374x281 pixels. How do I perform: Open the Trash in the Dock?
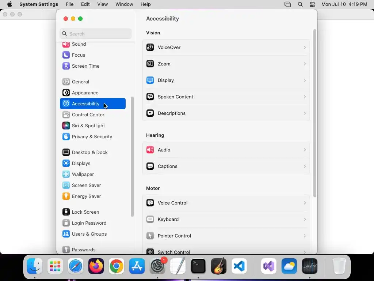coord(339,266)
